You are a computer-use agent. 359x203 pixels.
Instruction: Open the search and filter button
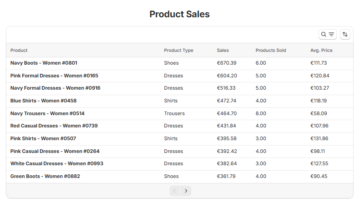click(327, 35)
